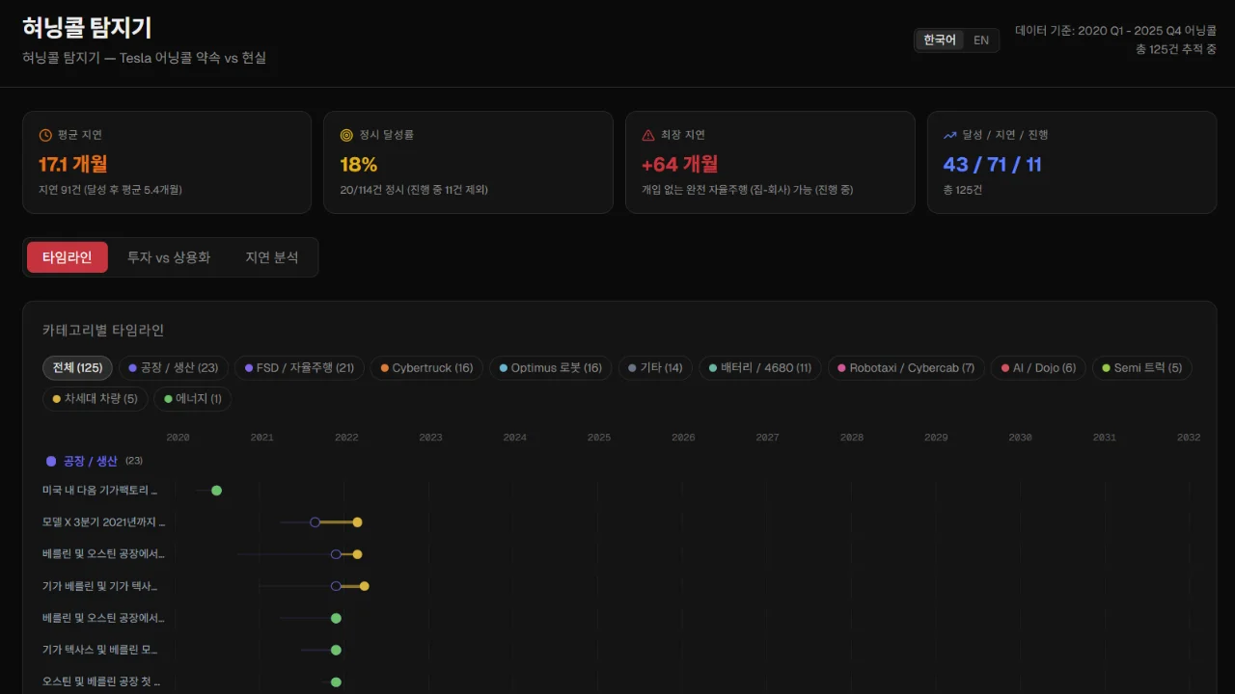The height and width of the screenshot is (694, 1235).
Task: Open the 타임라인 tab
Action: tap(68, 257)
